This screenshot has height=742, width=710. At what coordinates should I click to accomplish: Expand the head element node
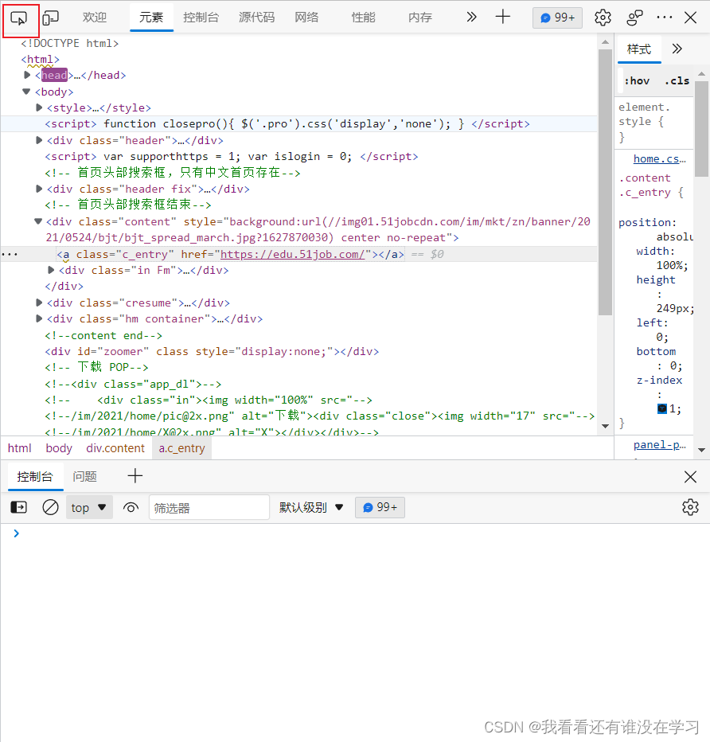pyautogui.click(x=27, y=75)
